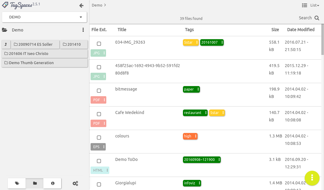This screenshot has width=324, height=190.
Task: Open file title Demo ToDo
Action: (x=127, y=159)
